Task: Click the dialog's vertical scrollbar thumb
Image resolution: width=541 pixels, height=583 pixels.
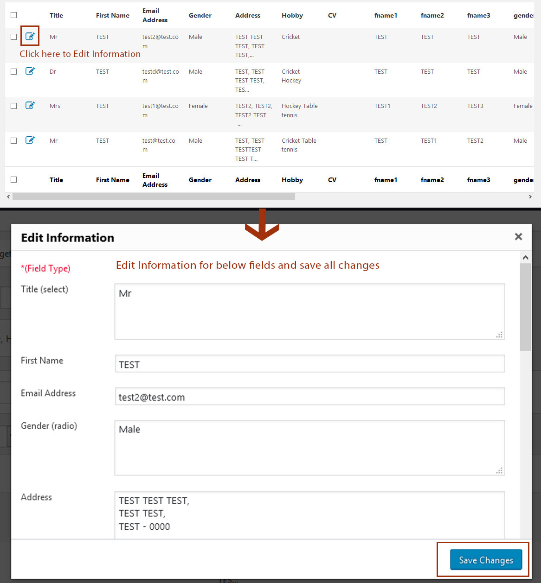Action: 525,307
